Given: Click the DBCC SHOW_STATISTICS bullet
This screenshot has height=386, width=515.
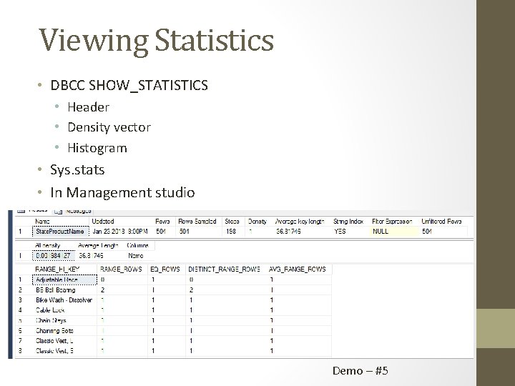Looking at the screenshot, I should coord(129,85).
